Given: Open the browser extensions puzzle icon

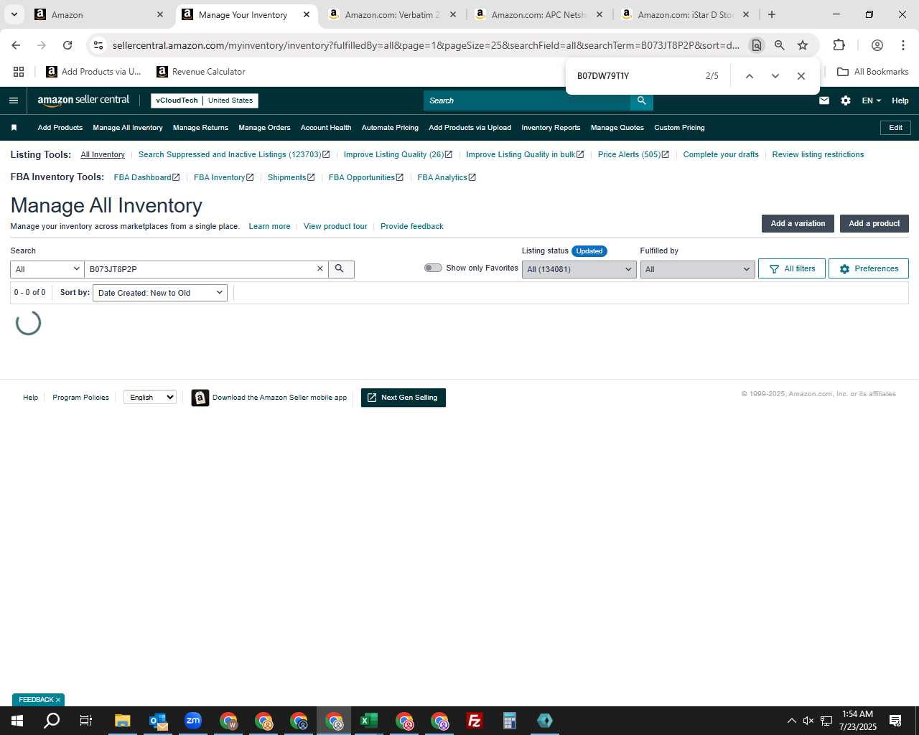Looking at the screenshot, I should pos(839,45).
